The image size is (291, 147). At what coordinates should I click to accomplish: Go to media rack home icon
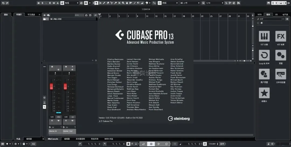coord(262,23)
